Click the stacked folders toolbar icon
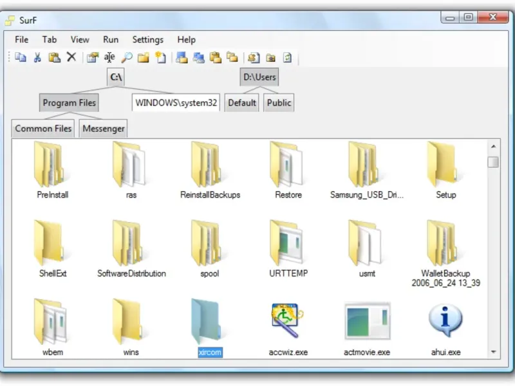The image size is (515, 386). [x=232, y=57]
